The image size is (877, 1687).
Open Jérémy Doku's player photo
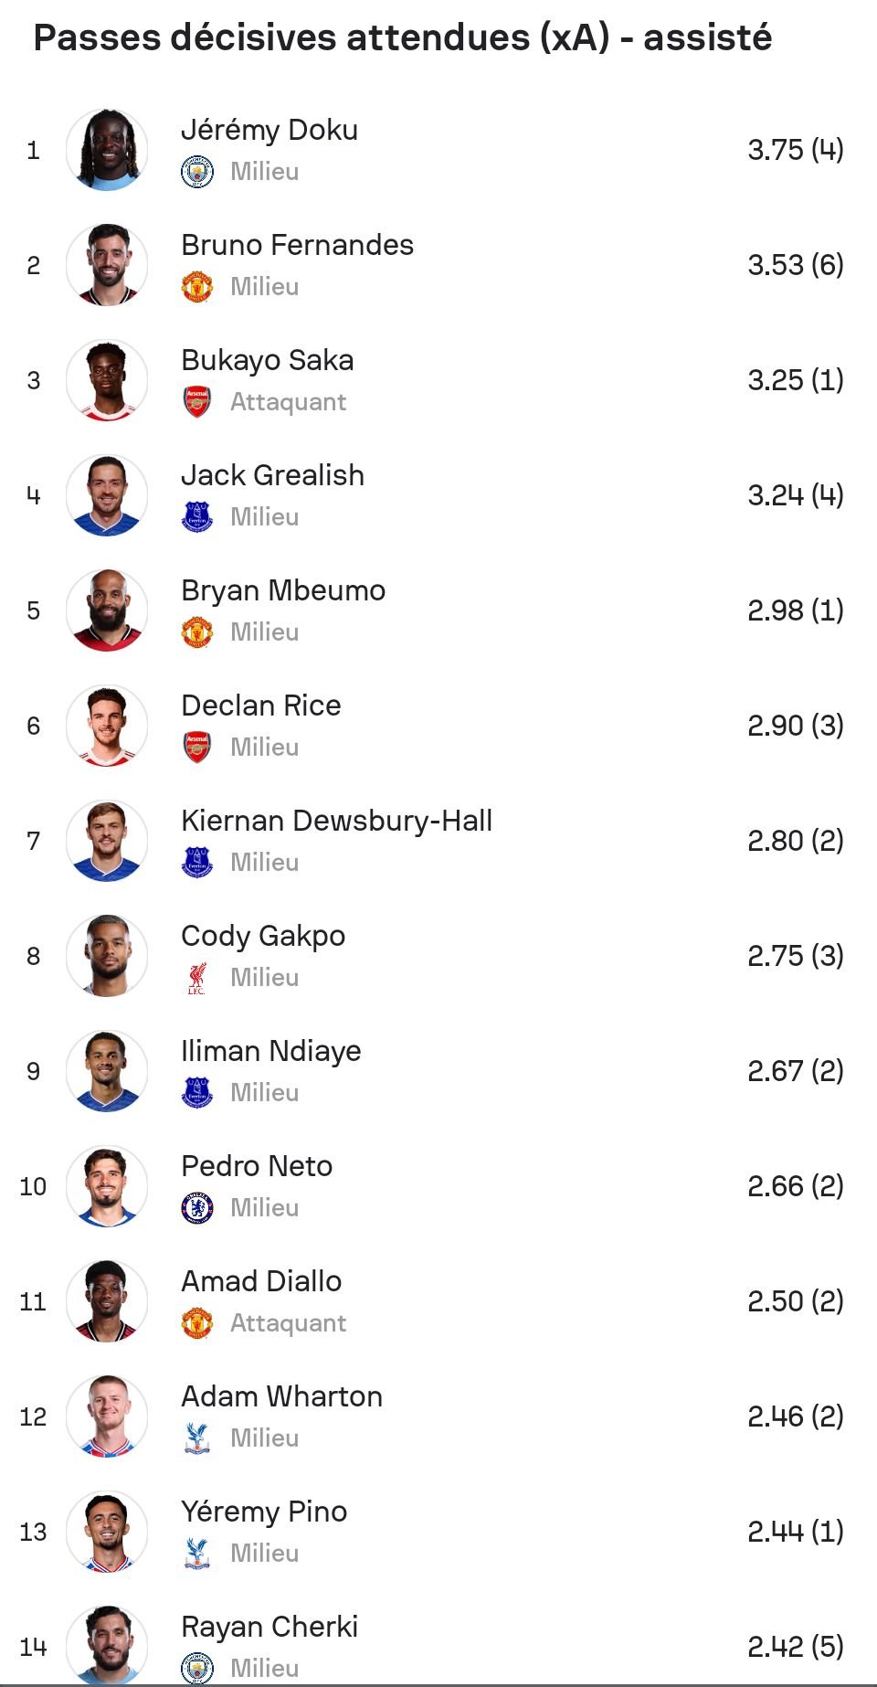(107, 150)
